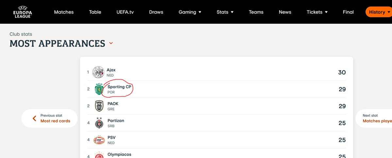Click the Club stats breadcrumb label

coord(21,34)
